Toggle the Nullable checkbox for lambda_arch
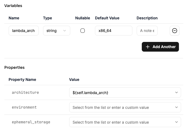 click(83, 31)
